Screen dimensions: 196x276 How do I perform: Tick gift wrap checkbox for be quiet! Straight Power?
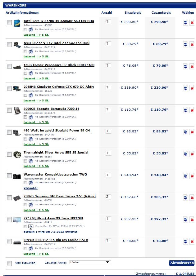[25, 139]
